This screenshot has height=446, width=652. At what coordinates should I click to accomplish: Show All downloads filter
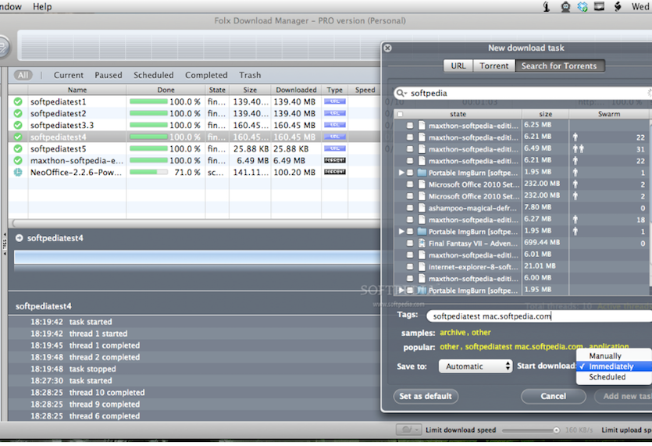[23, 75]
